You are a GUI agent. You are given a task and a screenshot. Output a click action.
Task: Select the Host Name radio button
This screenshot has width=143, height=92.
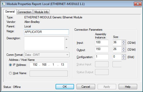coord(10,73)
